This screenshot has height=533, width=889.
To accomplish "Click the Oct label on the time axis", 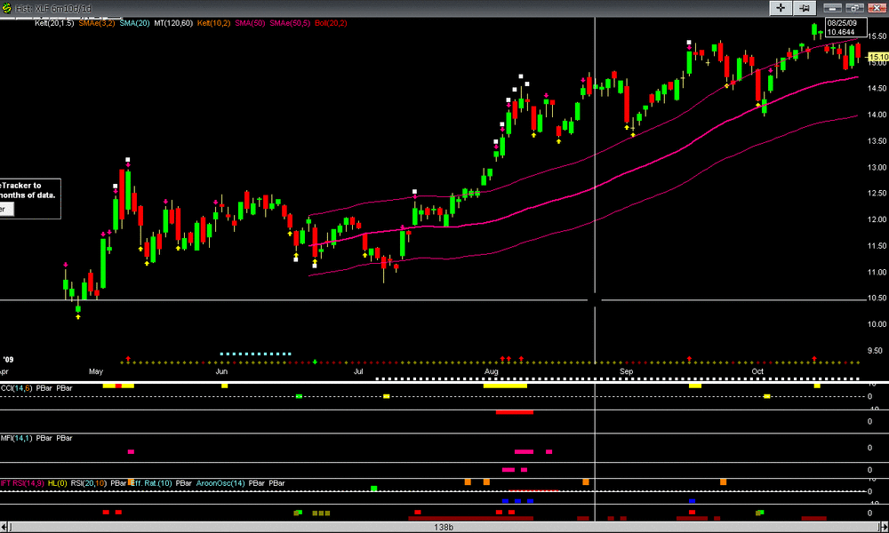I will pyautogui.click(x=757, y=371).
